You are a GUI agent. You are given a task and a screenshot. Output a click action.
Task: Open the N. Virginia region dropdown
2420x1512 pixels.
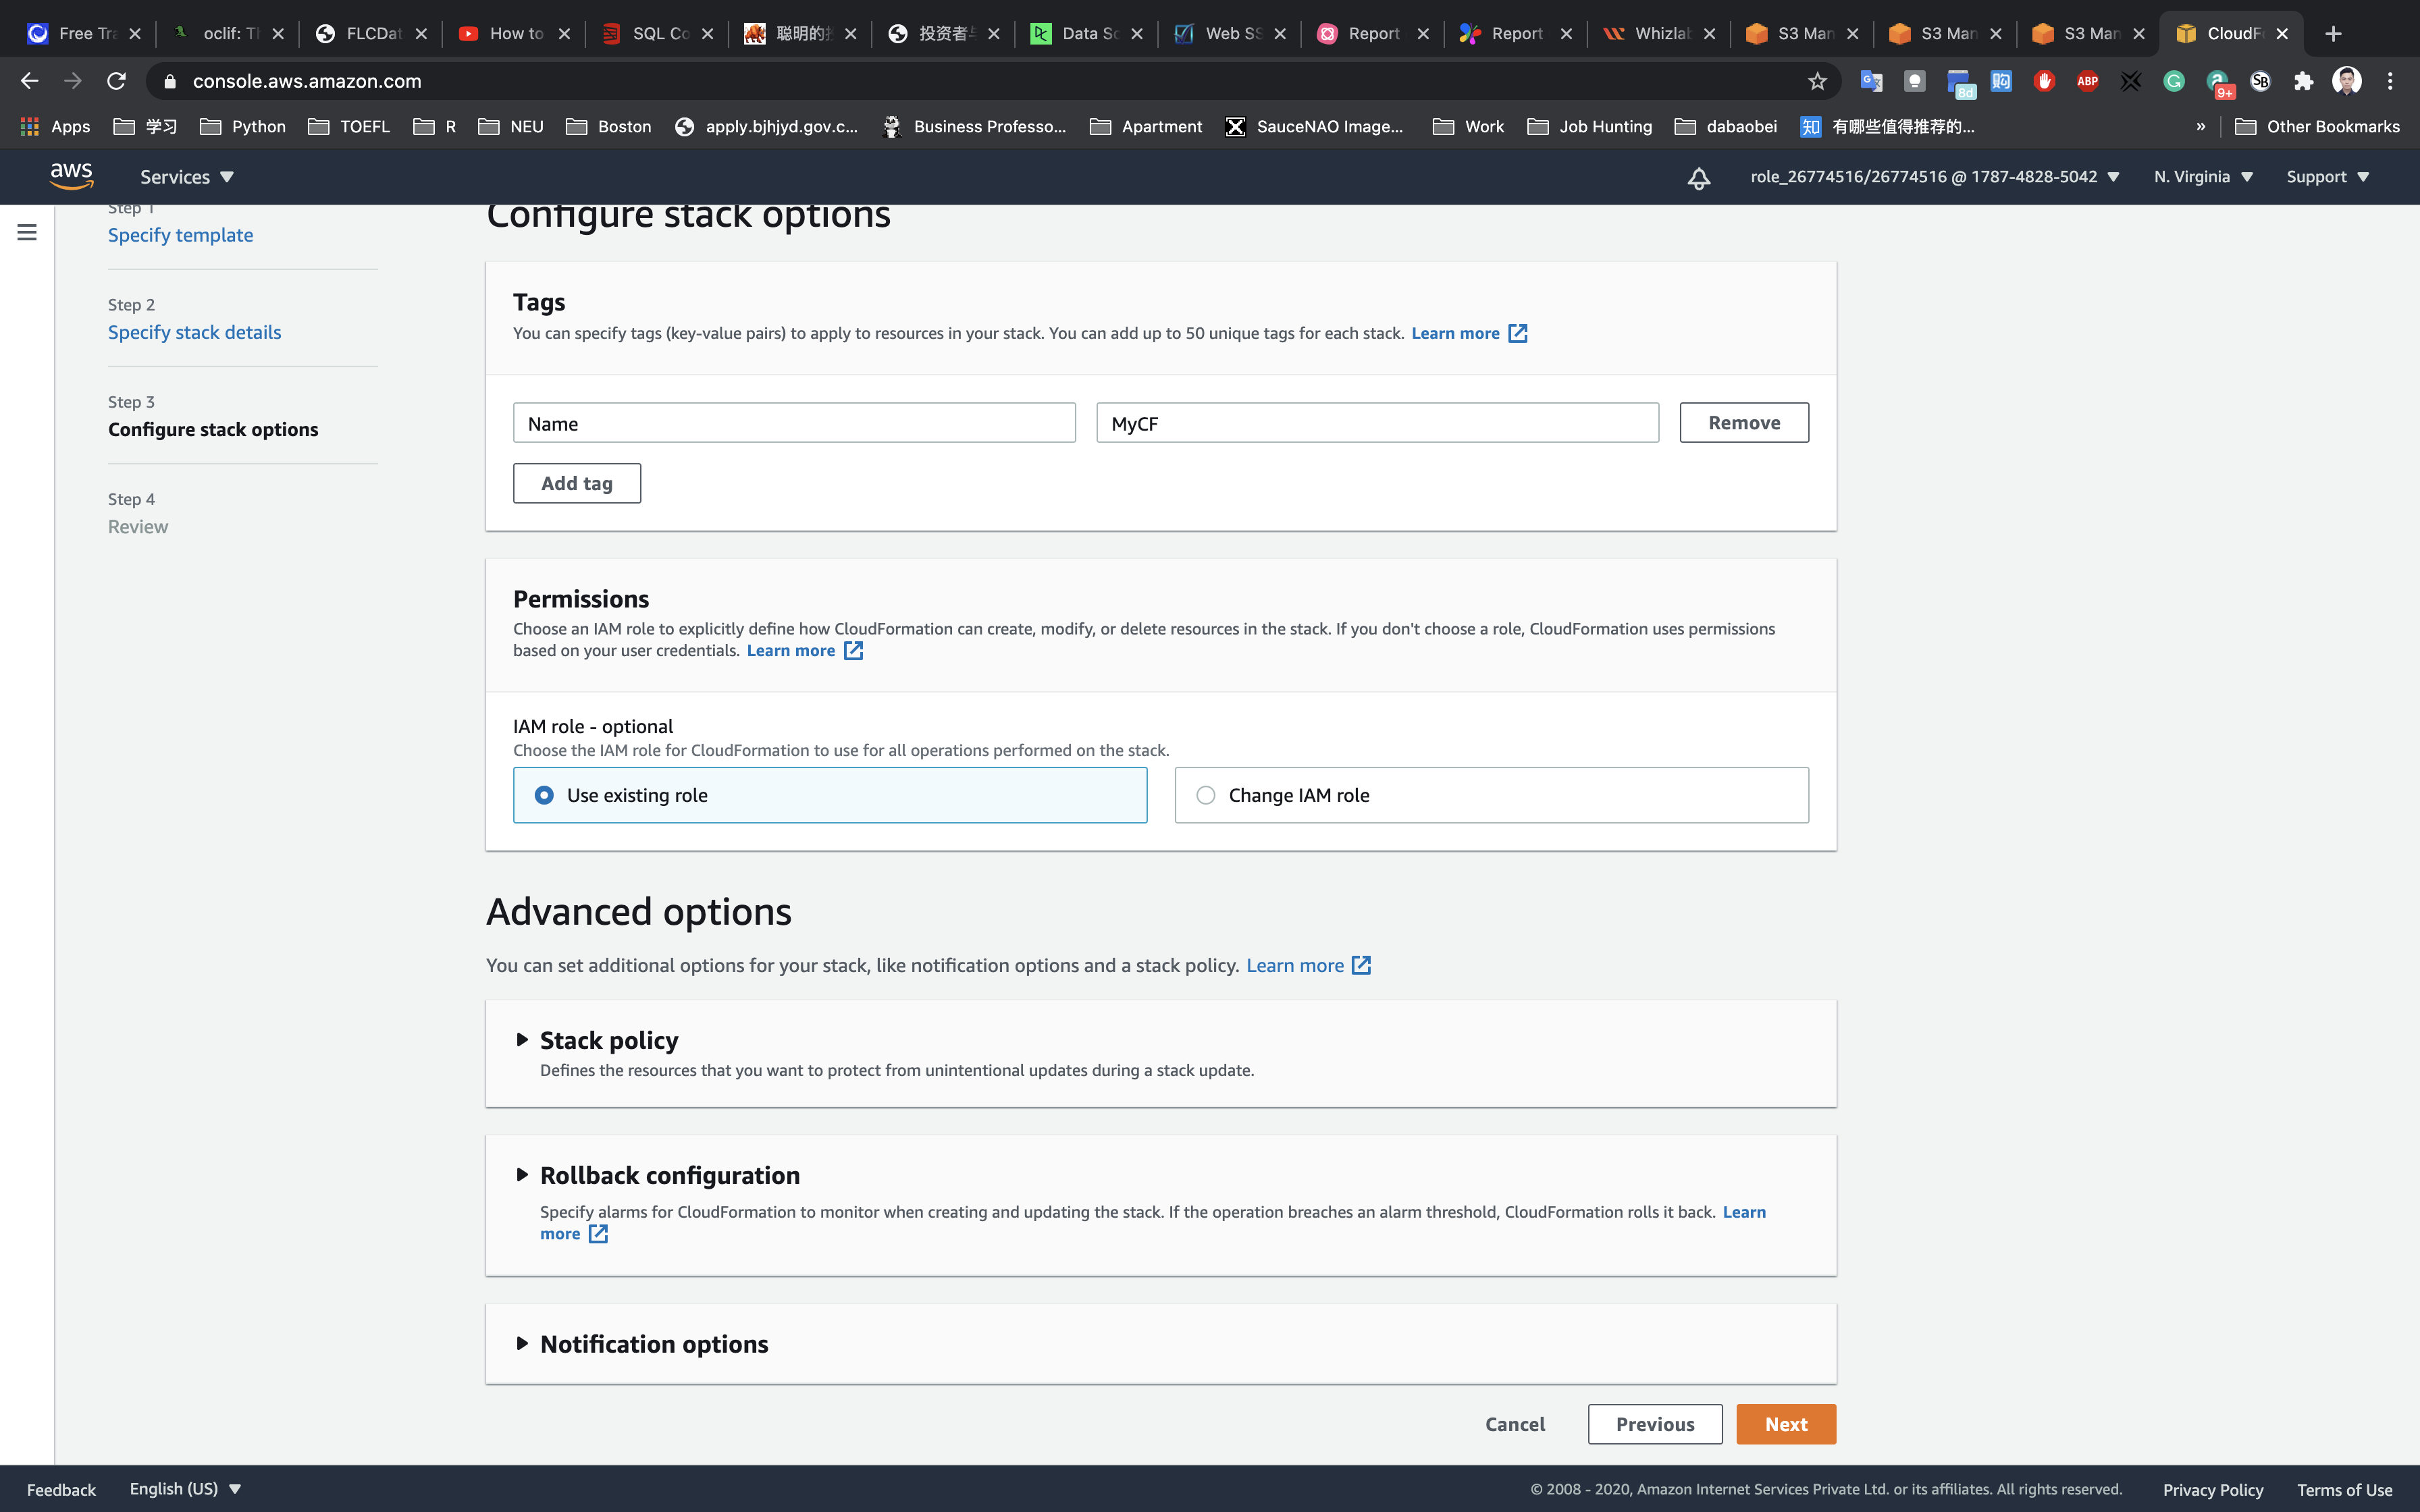(2203, 177)
